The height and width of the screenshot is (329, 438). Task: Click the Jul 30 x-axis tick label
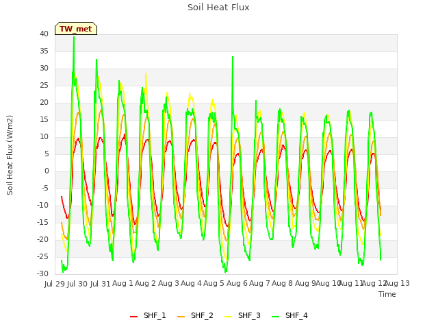[x=78, y=284]
